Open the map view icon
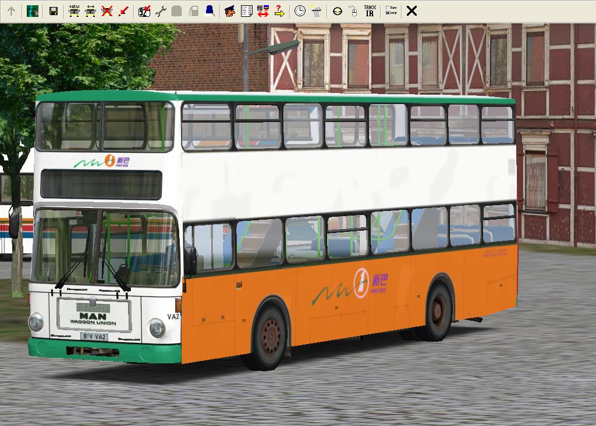Screen dimensions: 596x426 click(33, 11)
